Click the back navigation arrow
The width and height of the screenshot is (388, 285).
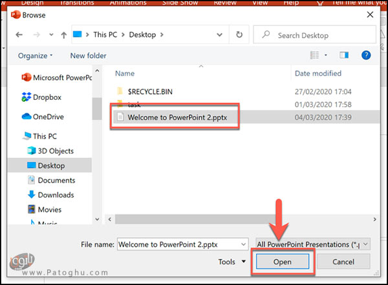[x=16, y=35]
